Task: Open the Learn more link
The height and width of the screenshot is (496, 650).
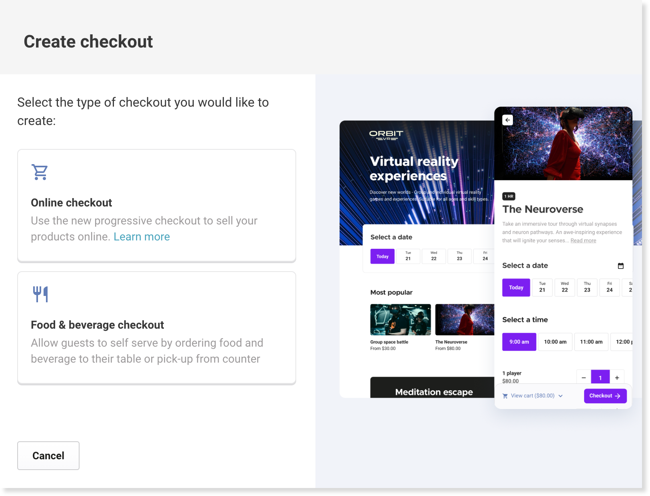Action: [x=142, y=237]
